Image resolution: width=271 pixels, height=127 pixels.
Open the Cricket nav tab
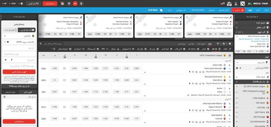pos(266,10)
